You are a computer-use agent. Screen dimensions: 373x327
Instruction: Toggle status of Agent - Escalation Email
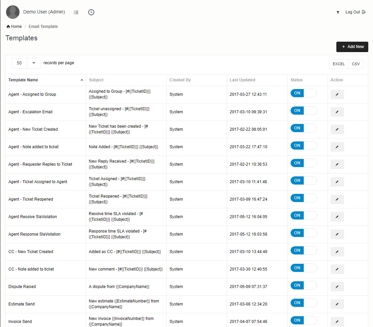point(303,111)
